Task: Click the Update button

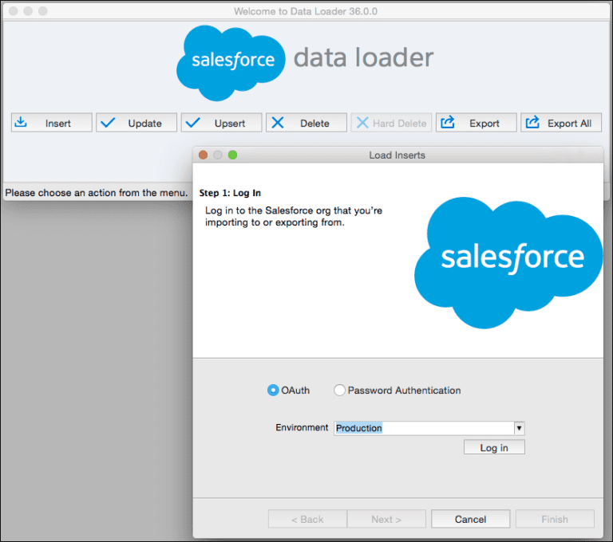Action: (x=136, y=123)
